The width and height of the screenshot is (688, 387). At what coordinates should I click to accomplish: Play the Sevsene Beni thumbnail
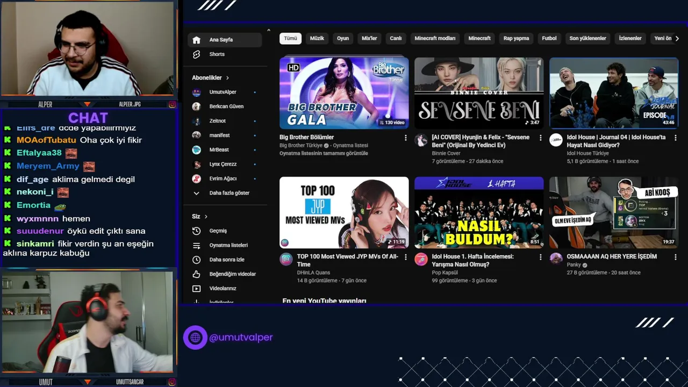click(x=479, y=93)
